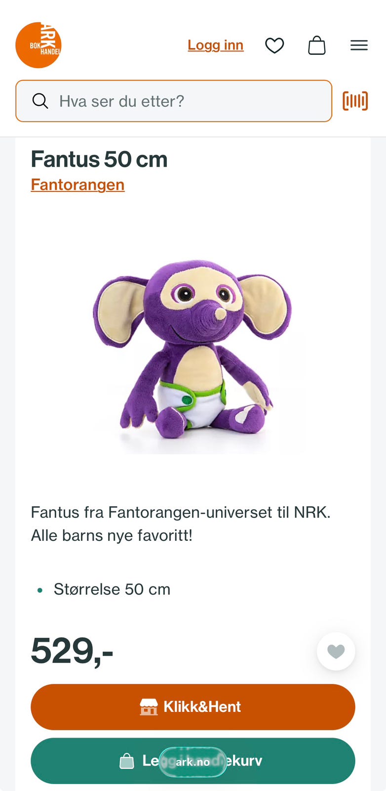This screenshot has width=386, height=791.
Task: Open the ARK Bokhandel home logo
Action: pos(39,45)
